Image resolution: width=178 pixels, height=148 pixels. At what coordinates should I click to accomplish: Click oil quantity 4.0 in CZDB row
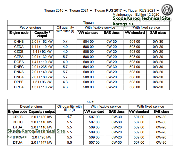point(65,52)
